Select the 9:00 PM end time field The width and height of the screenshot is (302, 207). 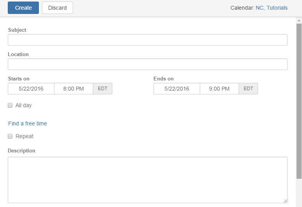click(x=219, y=89)
